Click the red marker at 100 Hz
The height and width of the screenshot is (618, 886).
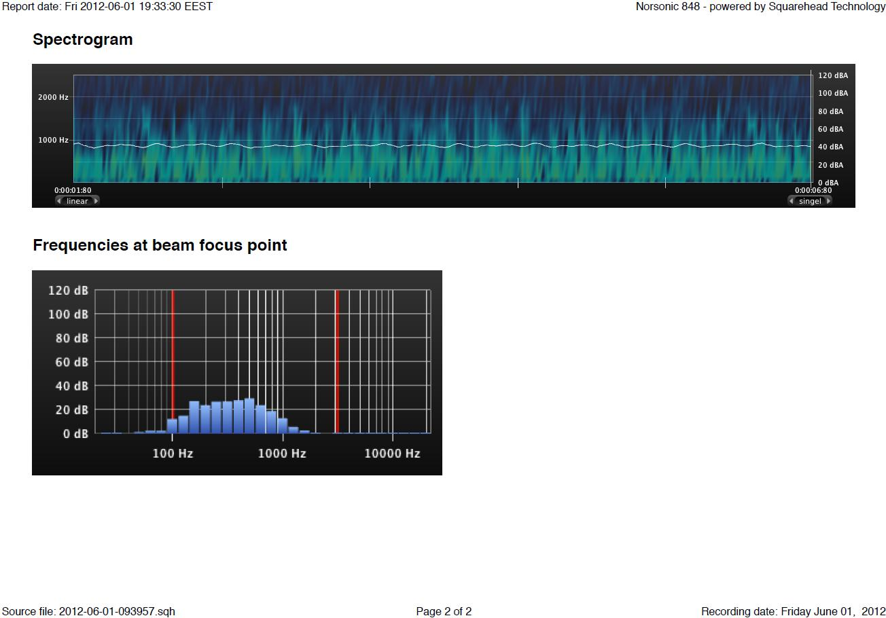(x=173, y=355)
